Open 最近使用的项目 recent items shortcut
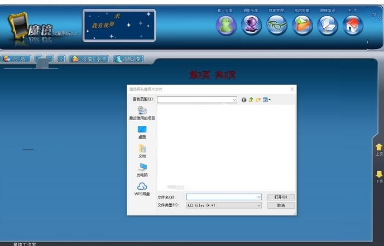 (142, 113)
